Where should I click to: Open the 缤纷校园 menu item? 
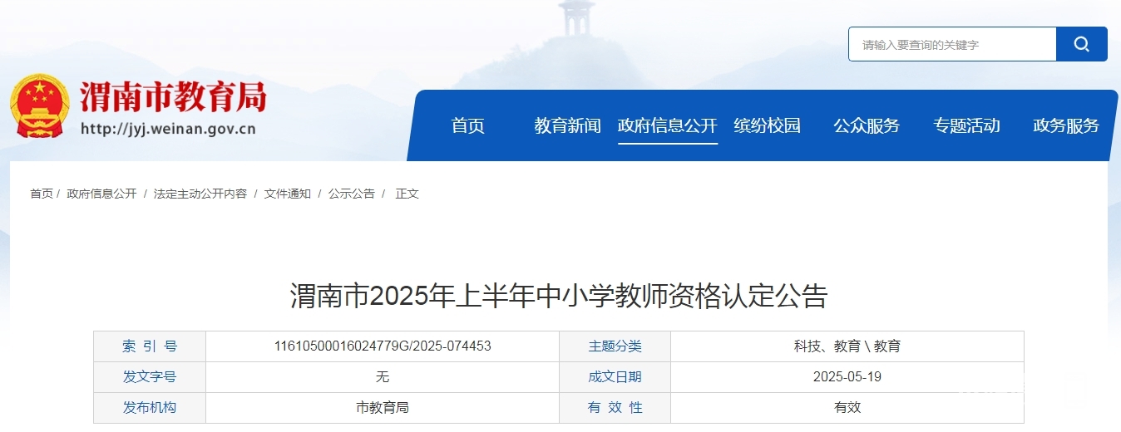pyautogui.click(x=767, y=126)
